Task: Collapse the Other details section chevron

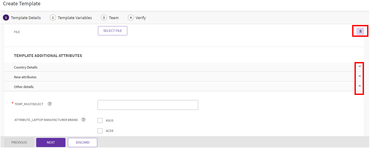Action: tap(360, 86)
